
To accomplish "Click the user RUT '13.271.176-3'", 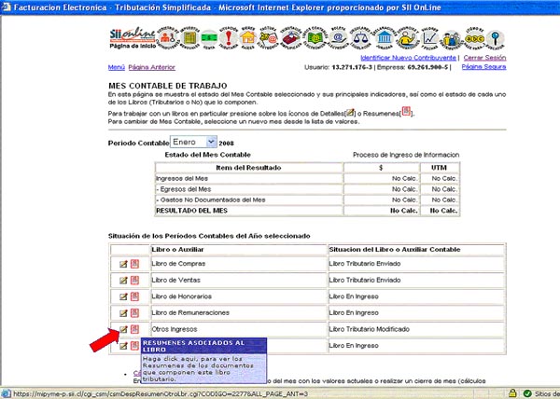I will click(x=352, y=67).
